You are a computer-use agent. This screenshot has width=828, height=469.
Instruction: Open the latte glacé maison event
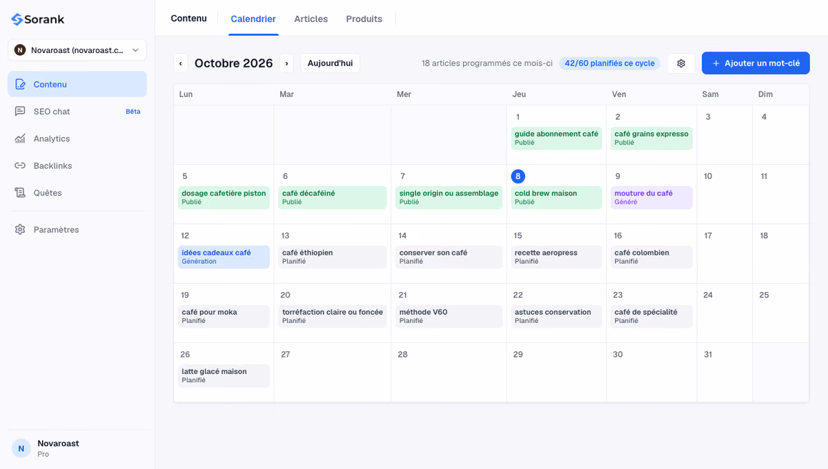pyautogui.click(x=224, y=375)
